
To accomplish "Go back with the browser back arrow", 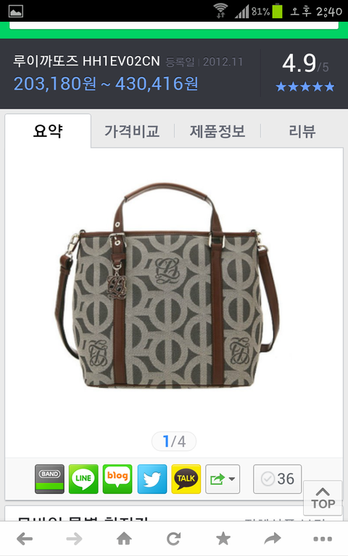I will [25, 539].
